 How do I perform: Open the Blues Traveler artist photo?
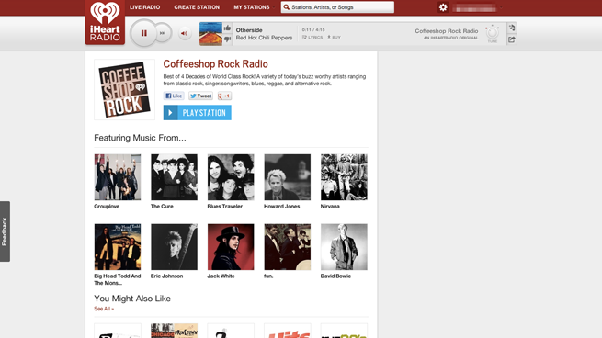[x=231, y=177]
